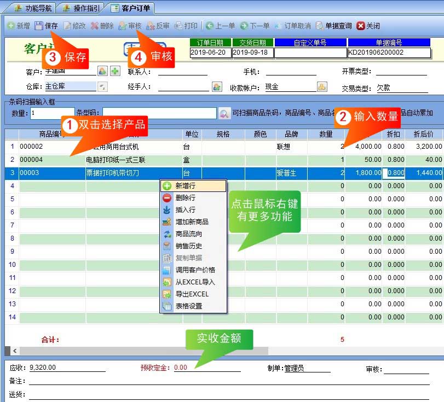444x402 pixels.
Task: Go to previous order with 上一单
Action: (x=220, y=26)
